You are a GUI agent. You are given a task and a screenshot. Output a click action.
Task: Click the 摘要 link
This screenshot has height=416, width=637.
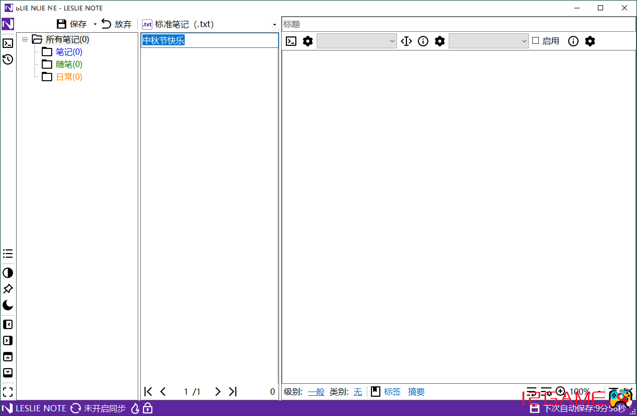(x=416, y=392)
